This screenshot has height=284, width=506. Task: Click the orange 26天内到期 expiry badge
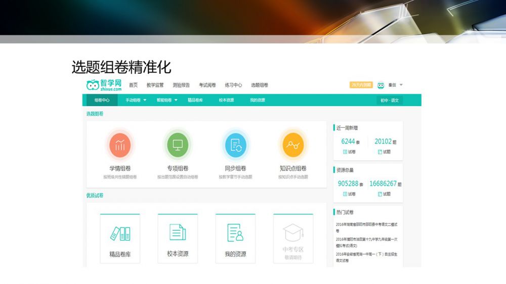click(361, 85)
